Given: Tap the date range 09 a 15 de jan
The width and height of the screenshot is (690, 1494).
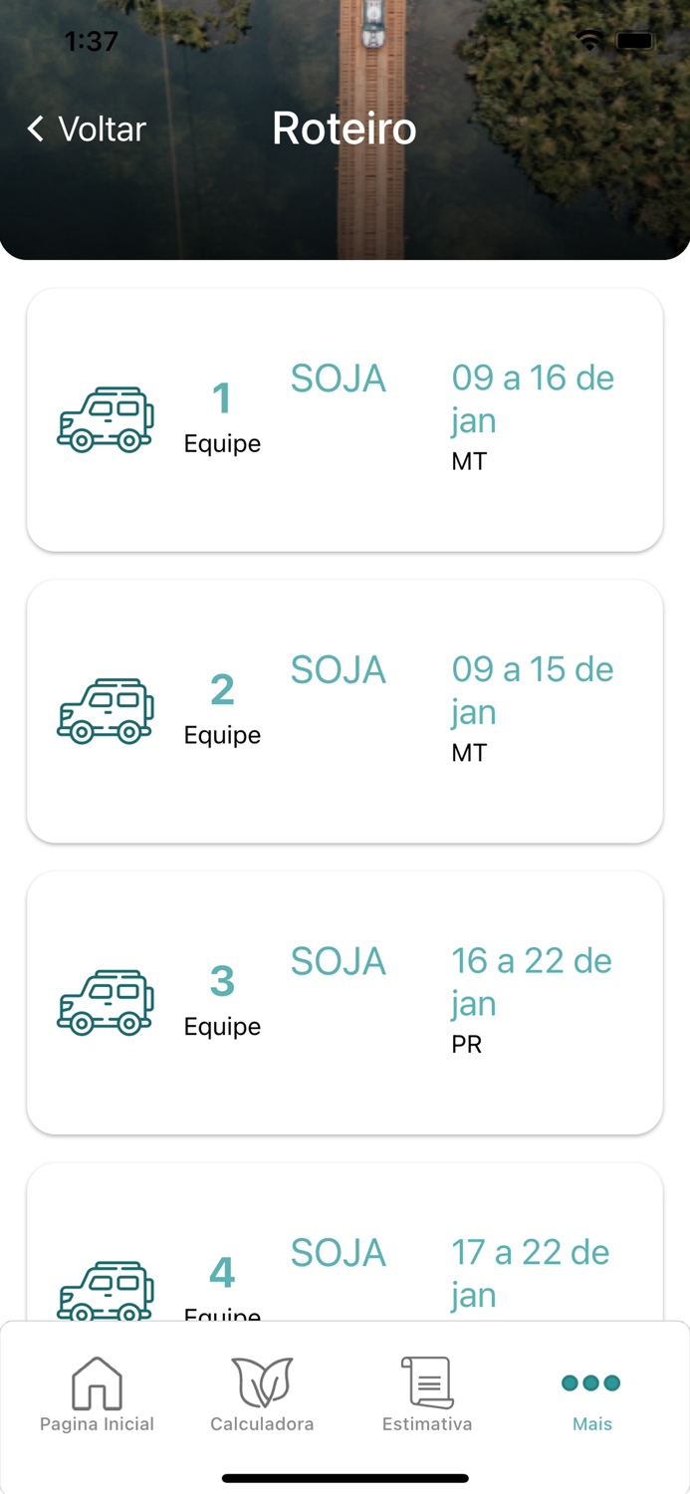Looking at the screenshot, I should (x=532, y=689).
